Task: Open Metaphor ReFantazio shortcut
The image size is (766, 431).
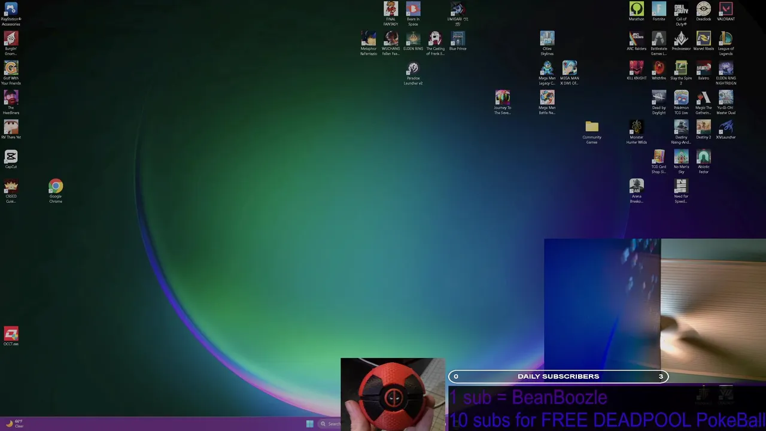Action: pyautogui.click(x=369, y=44)
